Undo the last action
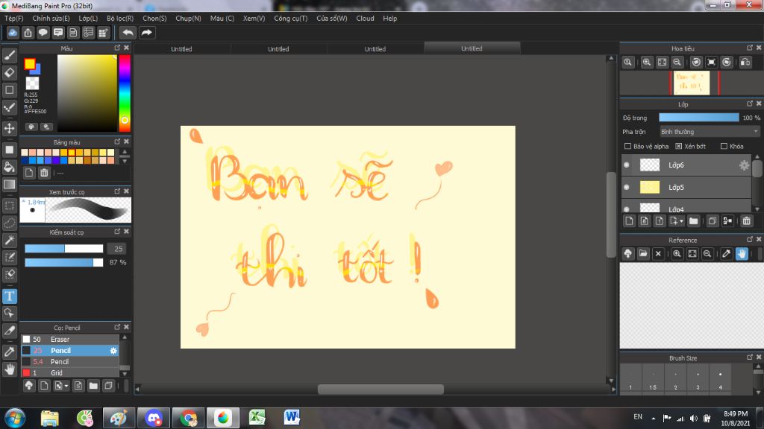 tap(128, 33)
